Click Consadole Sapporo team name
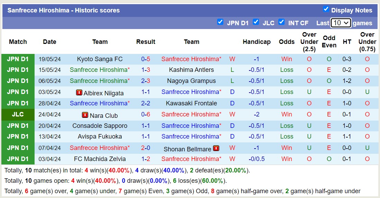 (x=100, y=126)
